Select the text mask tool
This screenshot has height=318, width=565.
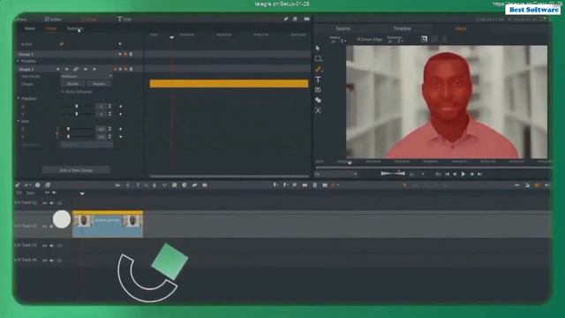click(318, 79)
